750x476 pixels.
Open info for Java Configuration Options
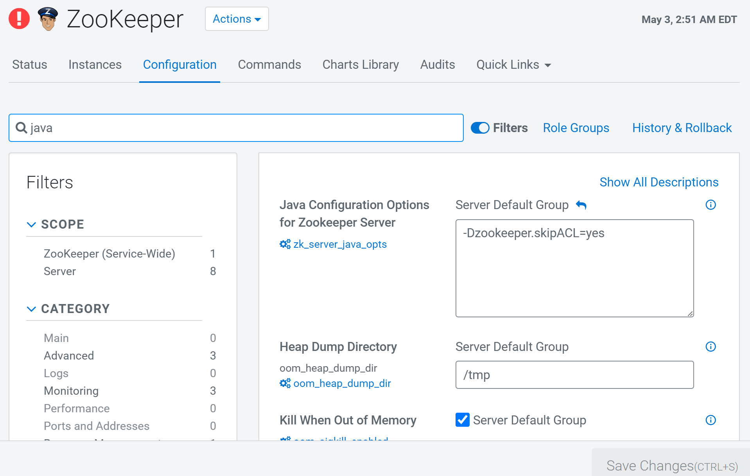[710, 205]
